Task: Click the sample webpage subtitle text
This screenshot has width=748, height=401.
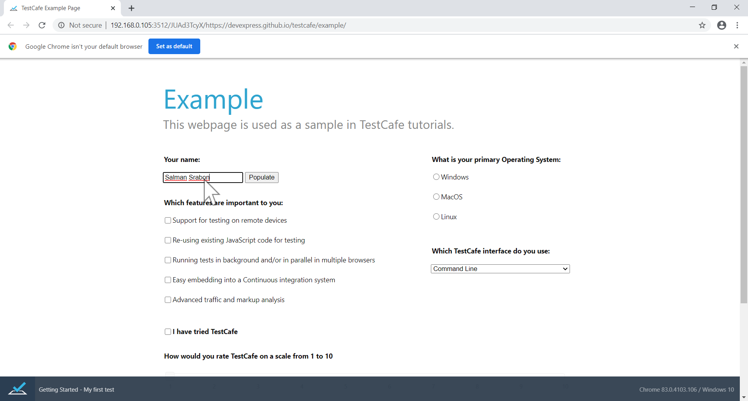Action: (309, 125)
